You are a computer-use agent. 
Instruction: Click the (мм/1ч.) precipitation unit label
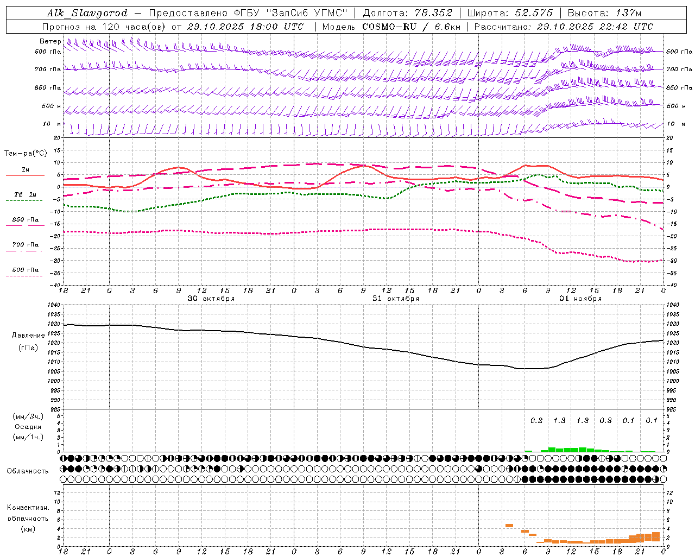28,437
